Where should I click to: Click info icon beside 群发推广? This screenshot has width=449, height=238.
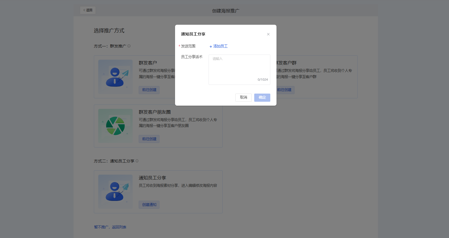129,46
